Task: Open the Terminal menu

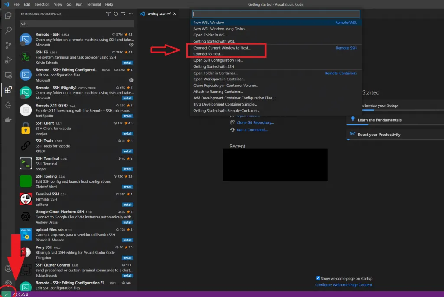Action: coord(94,4)
